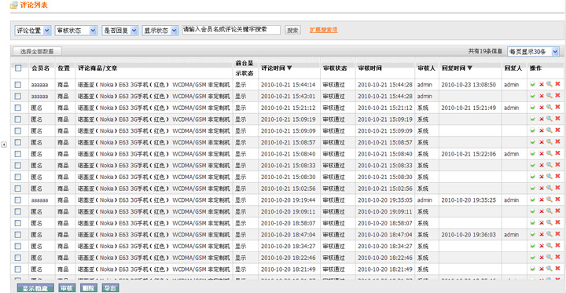Expand the 是否回复 dropdown
The height and width of the screenshot is (293, 566).
(119, 31)
